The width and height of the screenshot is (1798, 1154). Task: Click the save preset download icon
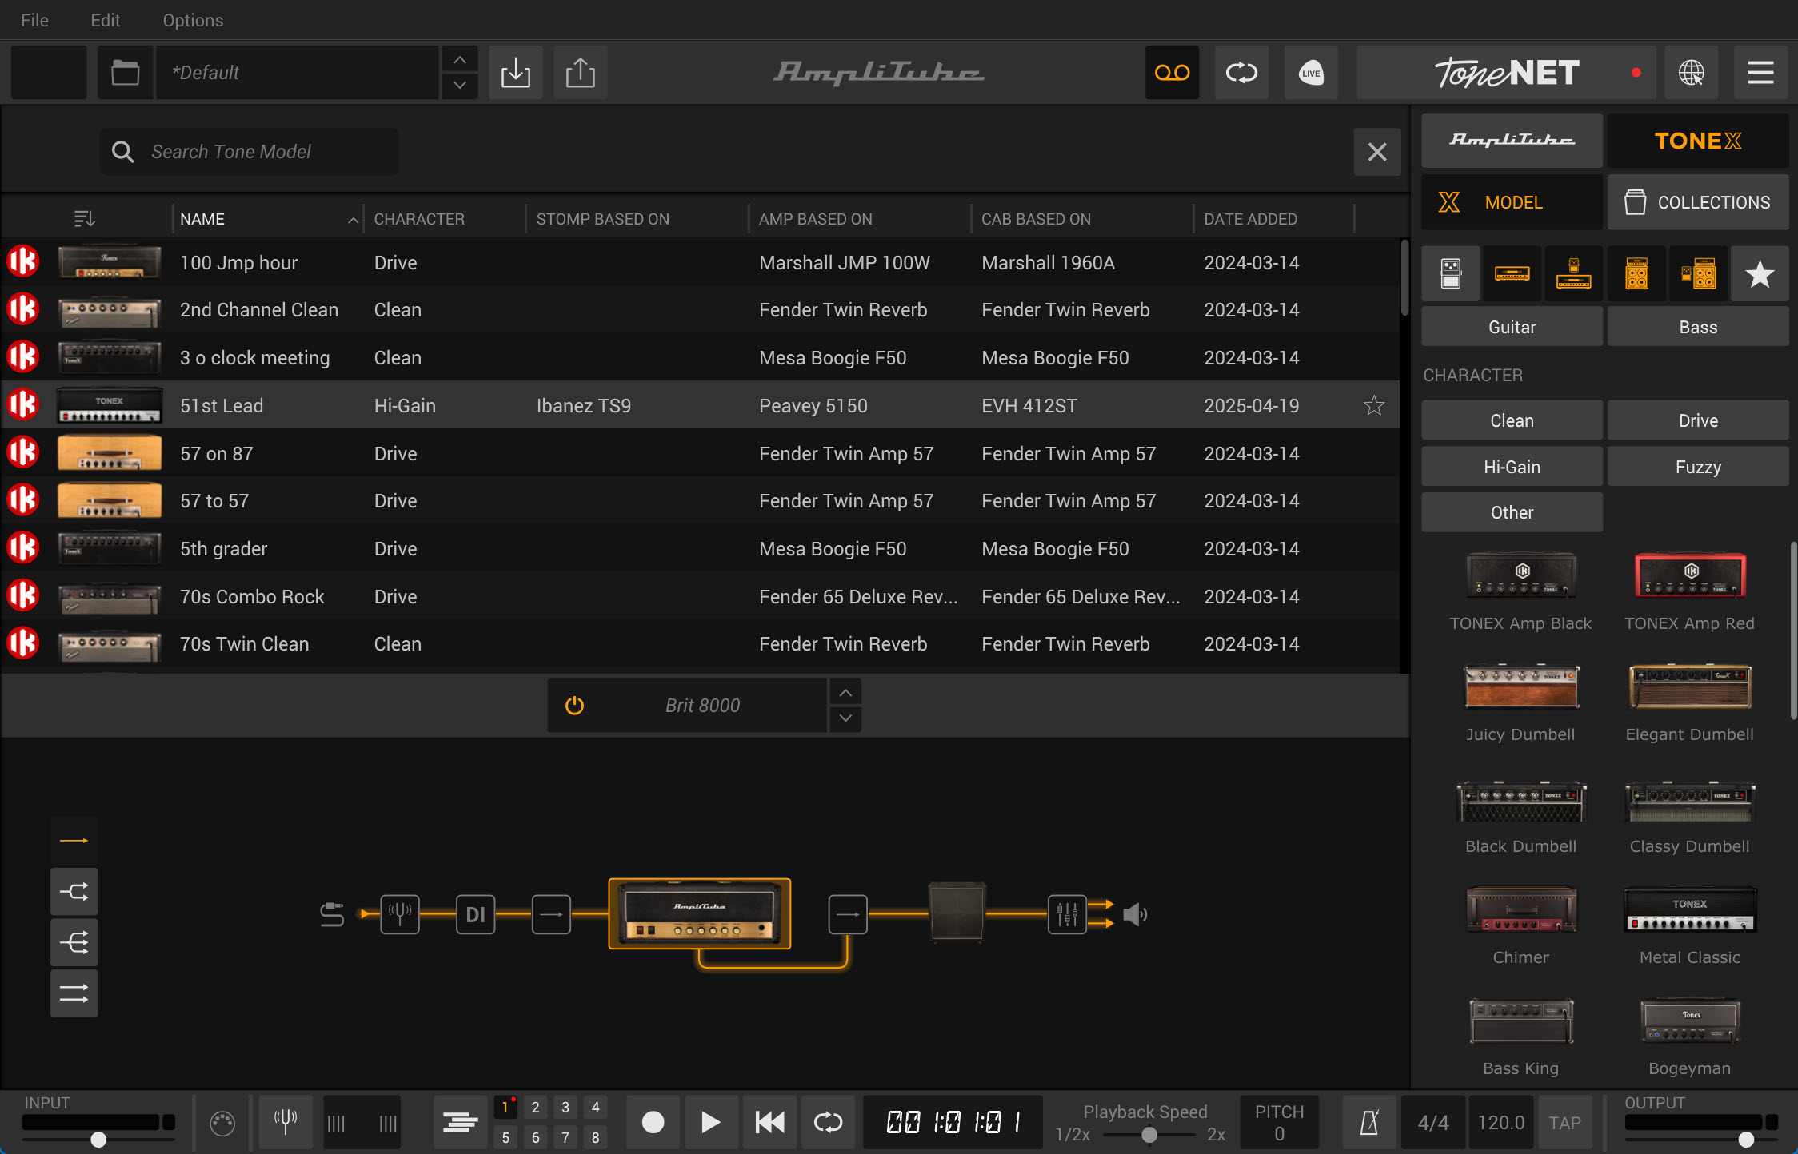point(515,73)
